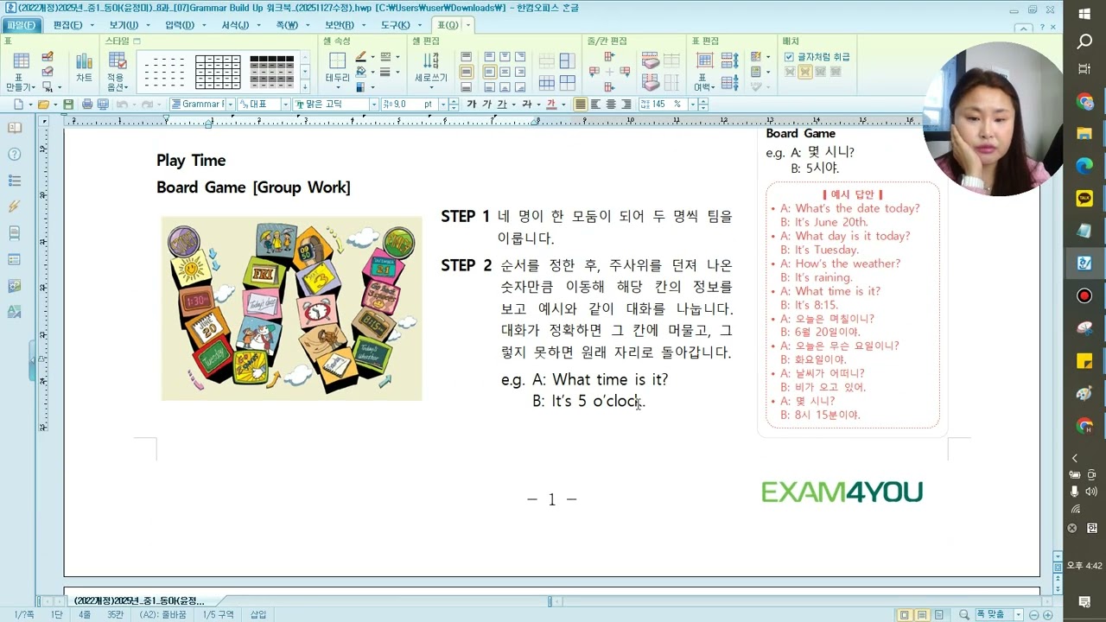
Task: Expand the table style gallery arrow
Action: pyautogui.click(x=305, y=87)
